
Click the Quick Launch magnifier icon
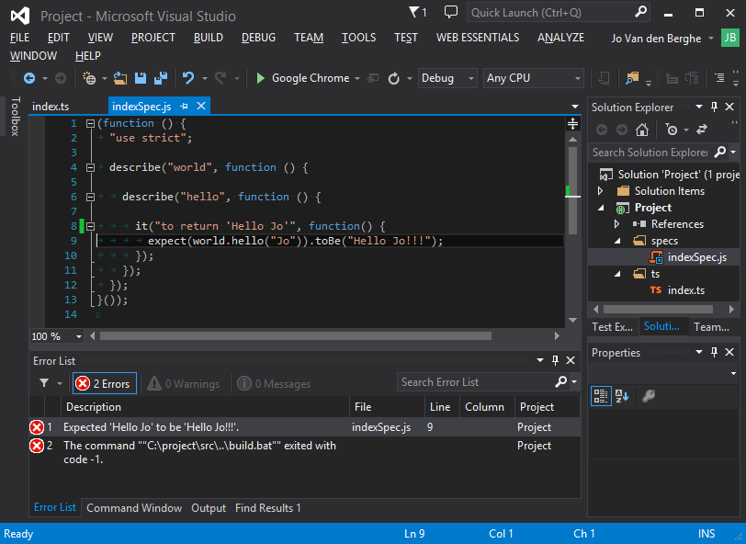(x=641, y=12)
